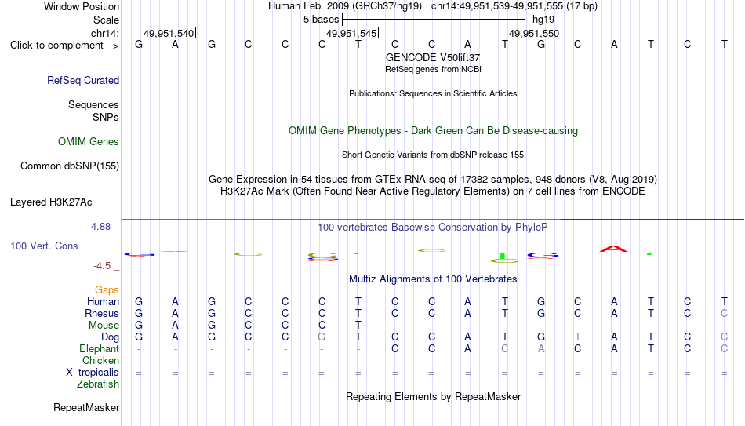Click the red A in PhyloP conservation track
The image size is (745, 426).
(613, 249)
